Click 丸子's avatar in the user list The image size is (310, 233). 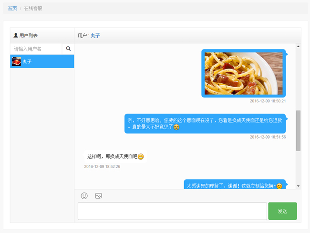click(16, 61)
